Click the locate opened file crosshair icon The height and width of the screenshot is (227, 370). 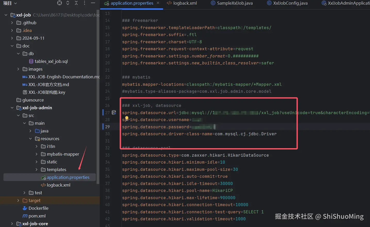click(x=60, y=3)
